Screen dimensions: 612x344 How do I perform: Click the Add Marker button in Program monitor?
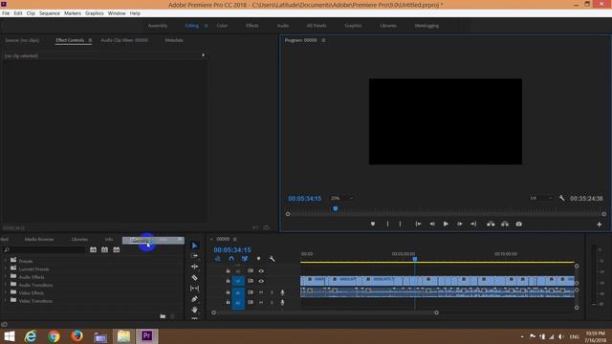click(x=373, y=224)
